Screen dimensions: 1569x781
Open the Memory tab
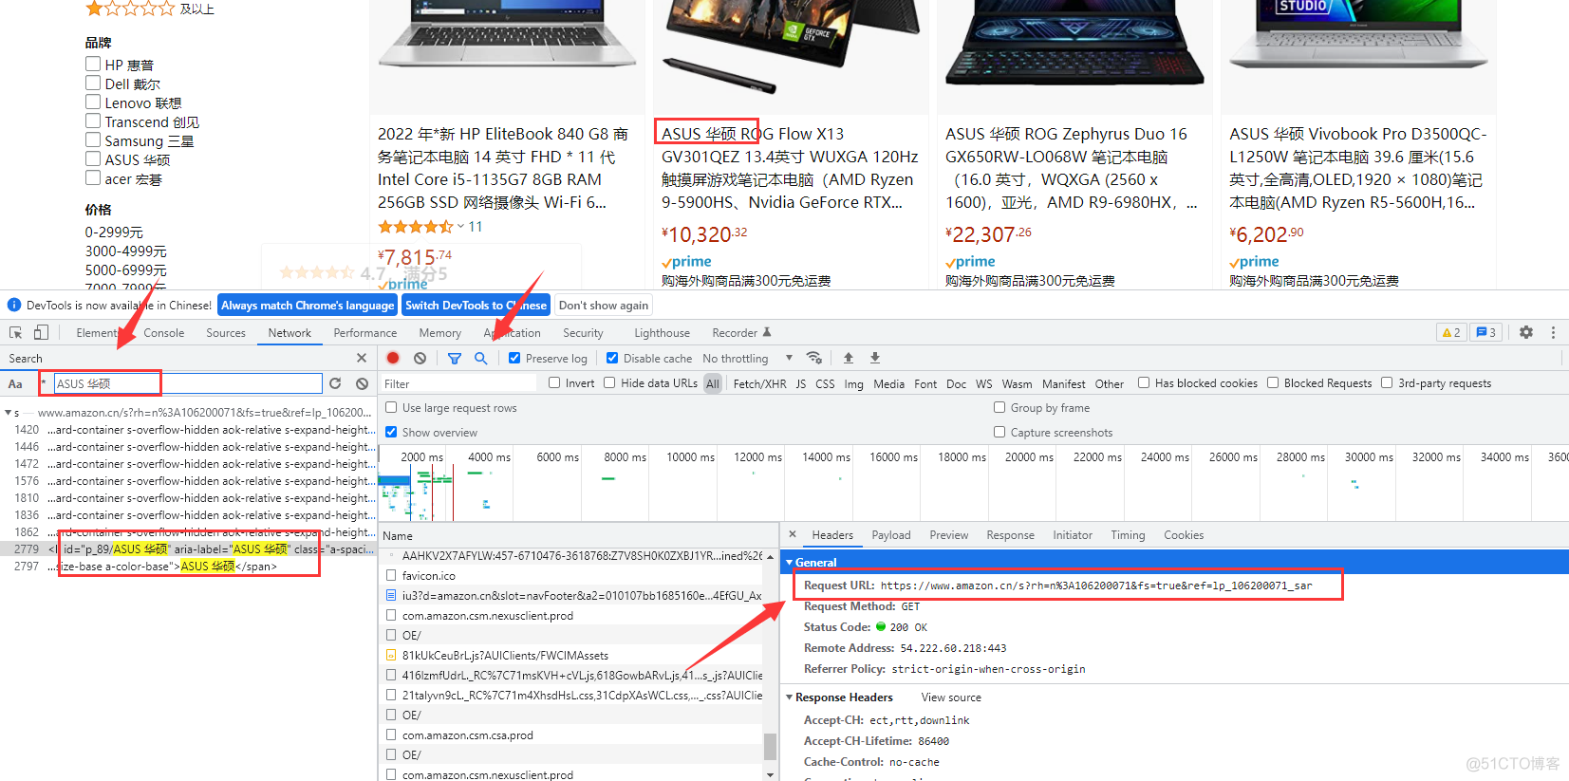440,333
